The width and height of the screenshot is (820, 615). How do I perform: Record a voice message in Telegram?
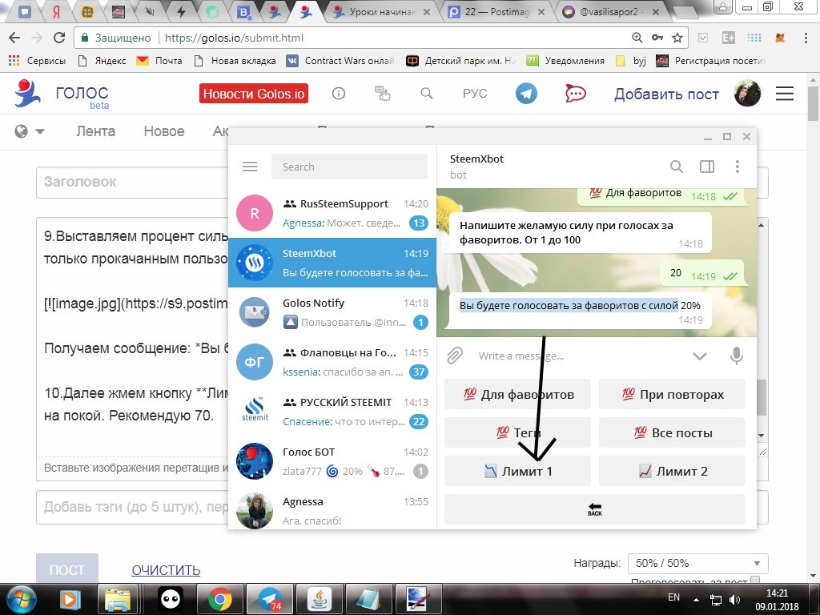coord(737,356)
